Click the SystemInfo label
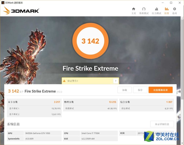Screen dimensions: 184x145 (x=14, y=139)
